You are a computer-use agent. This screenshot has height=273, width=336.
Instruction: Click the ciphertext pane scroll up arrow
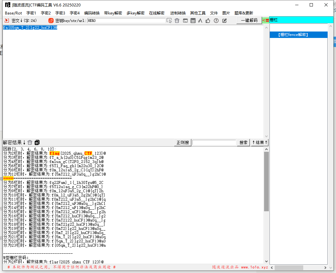coord(266,28)
